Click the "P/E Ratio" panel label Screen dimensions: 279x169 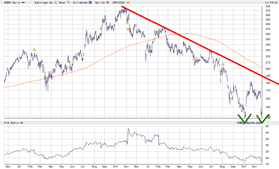coord(11,123)
